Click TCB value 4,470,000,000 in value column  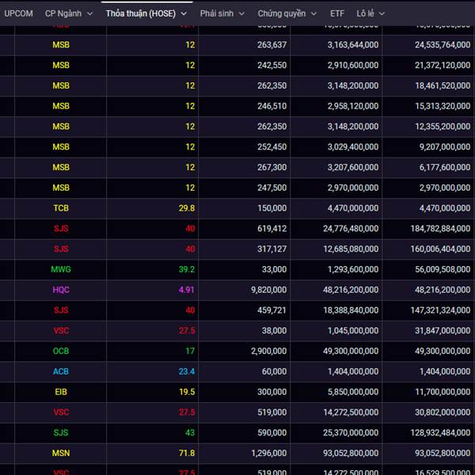click(x=353, y=208)
